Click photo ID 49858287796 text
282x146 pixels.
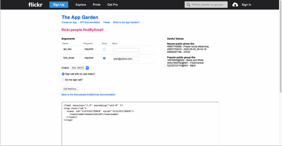(178, 52)
